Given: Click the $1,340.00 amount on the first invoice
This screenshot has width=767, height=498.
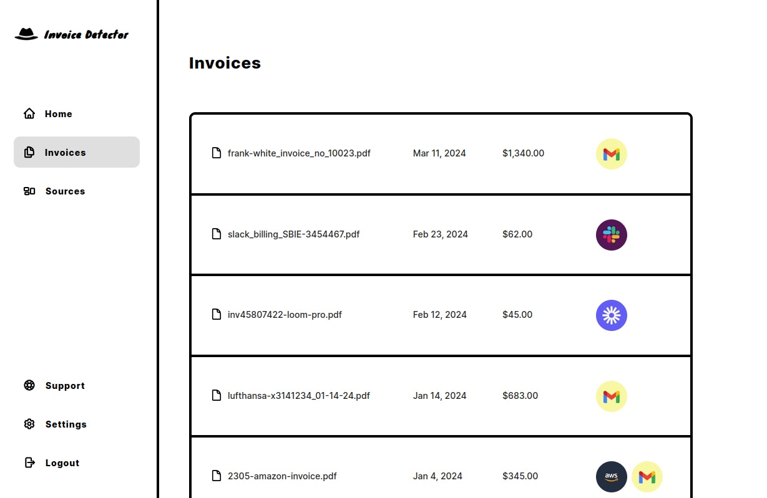Looking at the screenshot, I should click(523, 153).
